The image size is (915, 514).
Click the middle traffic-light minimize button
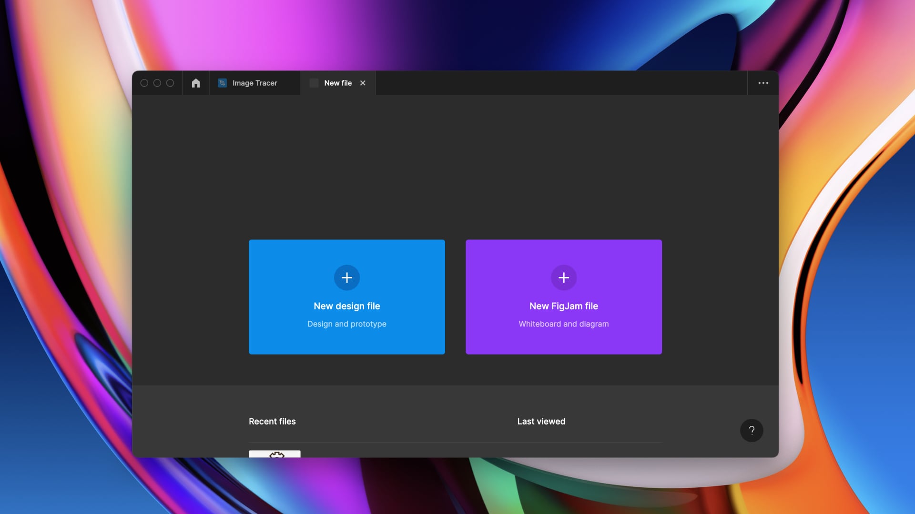[157, 83]
